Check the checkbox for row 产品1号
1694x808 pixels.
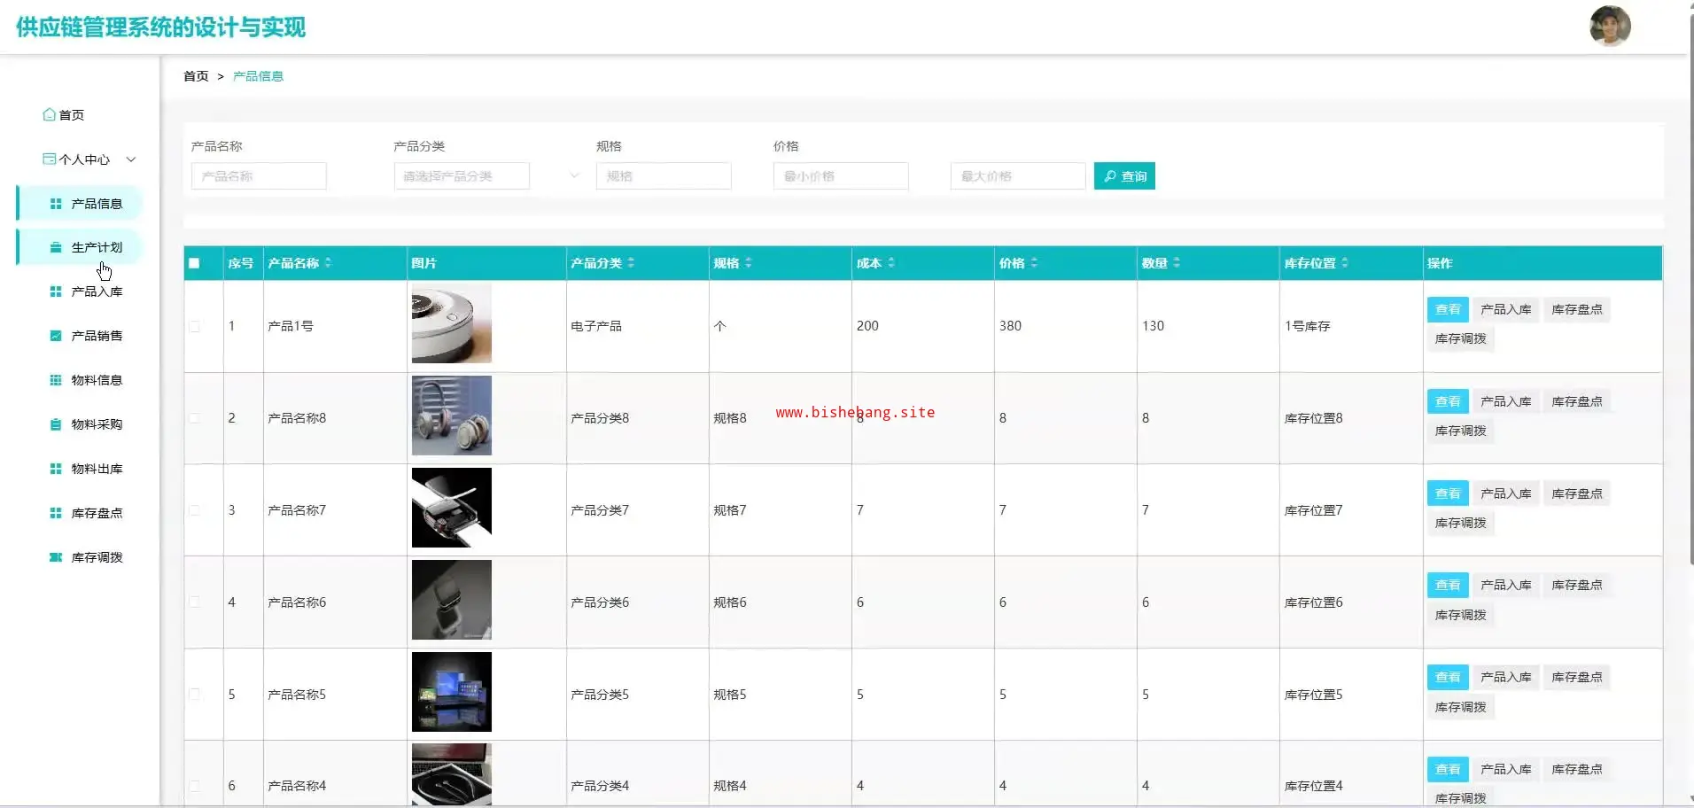click(x=195, y=326)
